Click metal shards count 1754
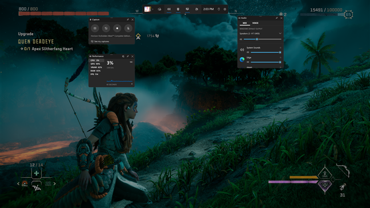The image size is (370, 208). 150,36
